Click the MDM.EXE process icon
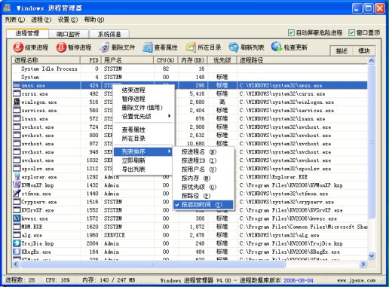The width and height of the screenshot is (389, 287). 17,226
